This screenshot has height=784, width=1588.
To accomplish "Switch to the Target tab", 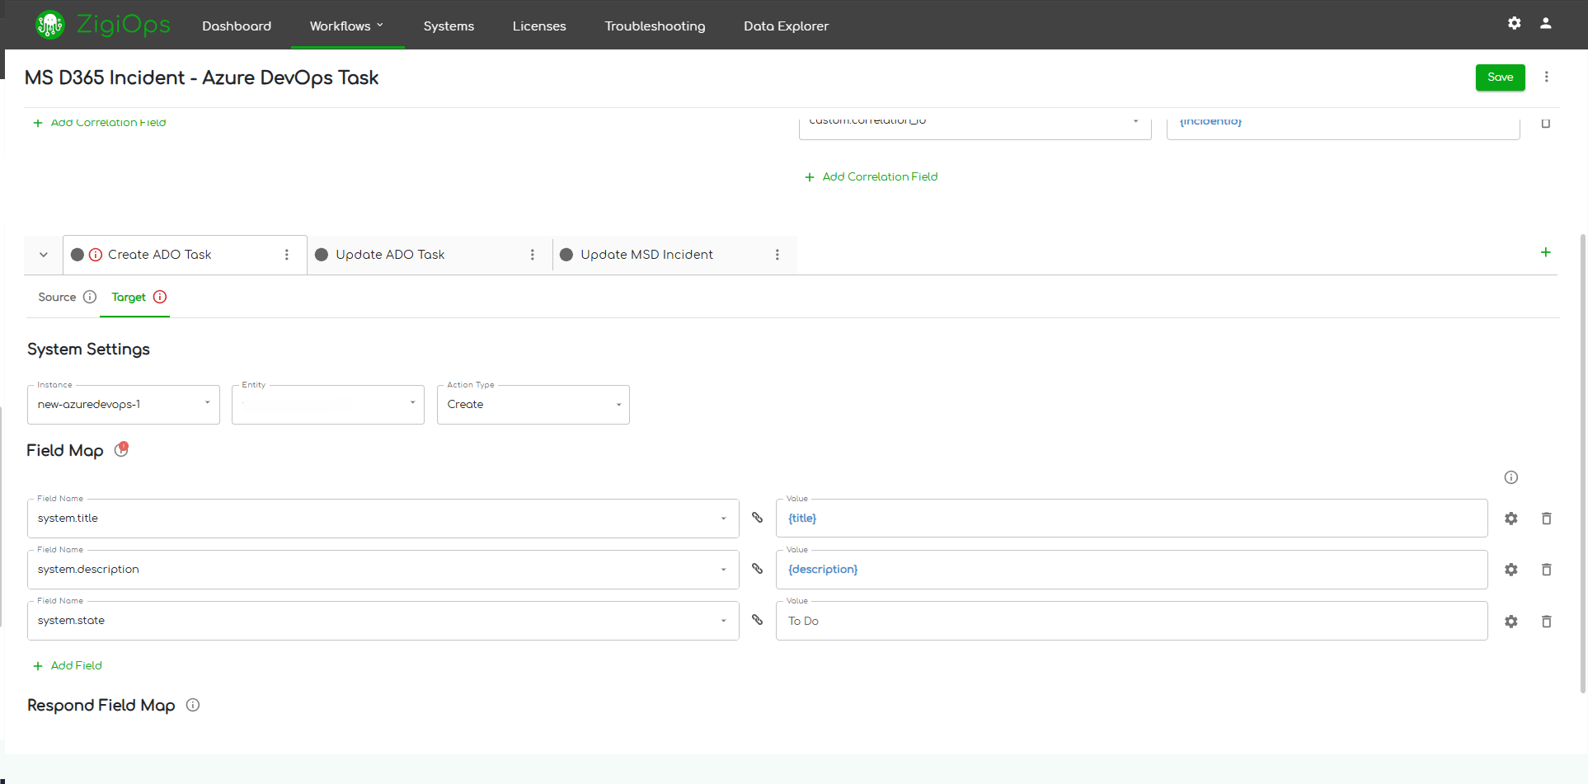I will click(x=129, y=297).
